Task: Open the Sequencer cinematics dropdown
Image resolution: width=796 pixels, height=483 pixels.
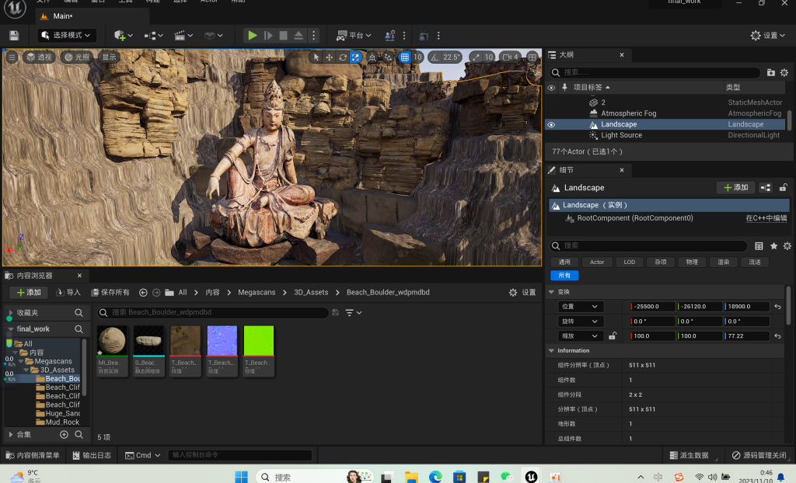Action: (x=183, y=36)
